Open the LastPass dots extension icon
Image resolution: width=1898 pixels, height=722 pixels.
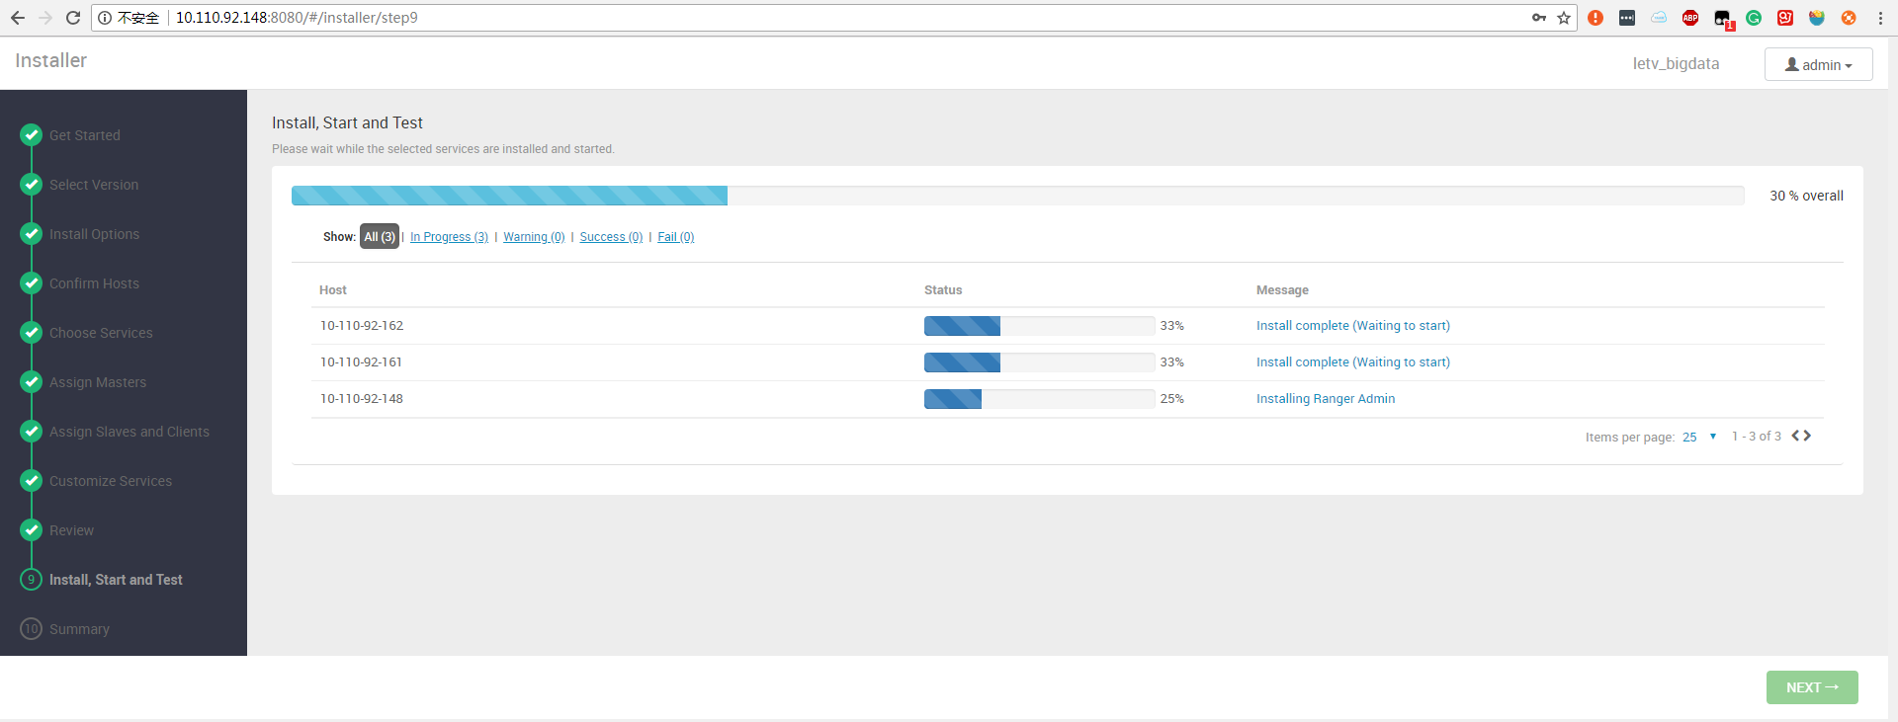click(1627, 18)
